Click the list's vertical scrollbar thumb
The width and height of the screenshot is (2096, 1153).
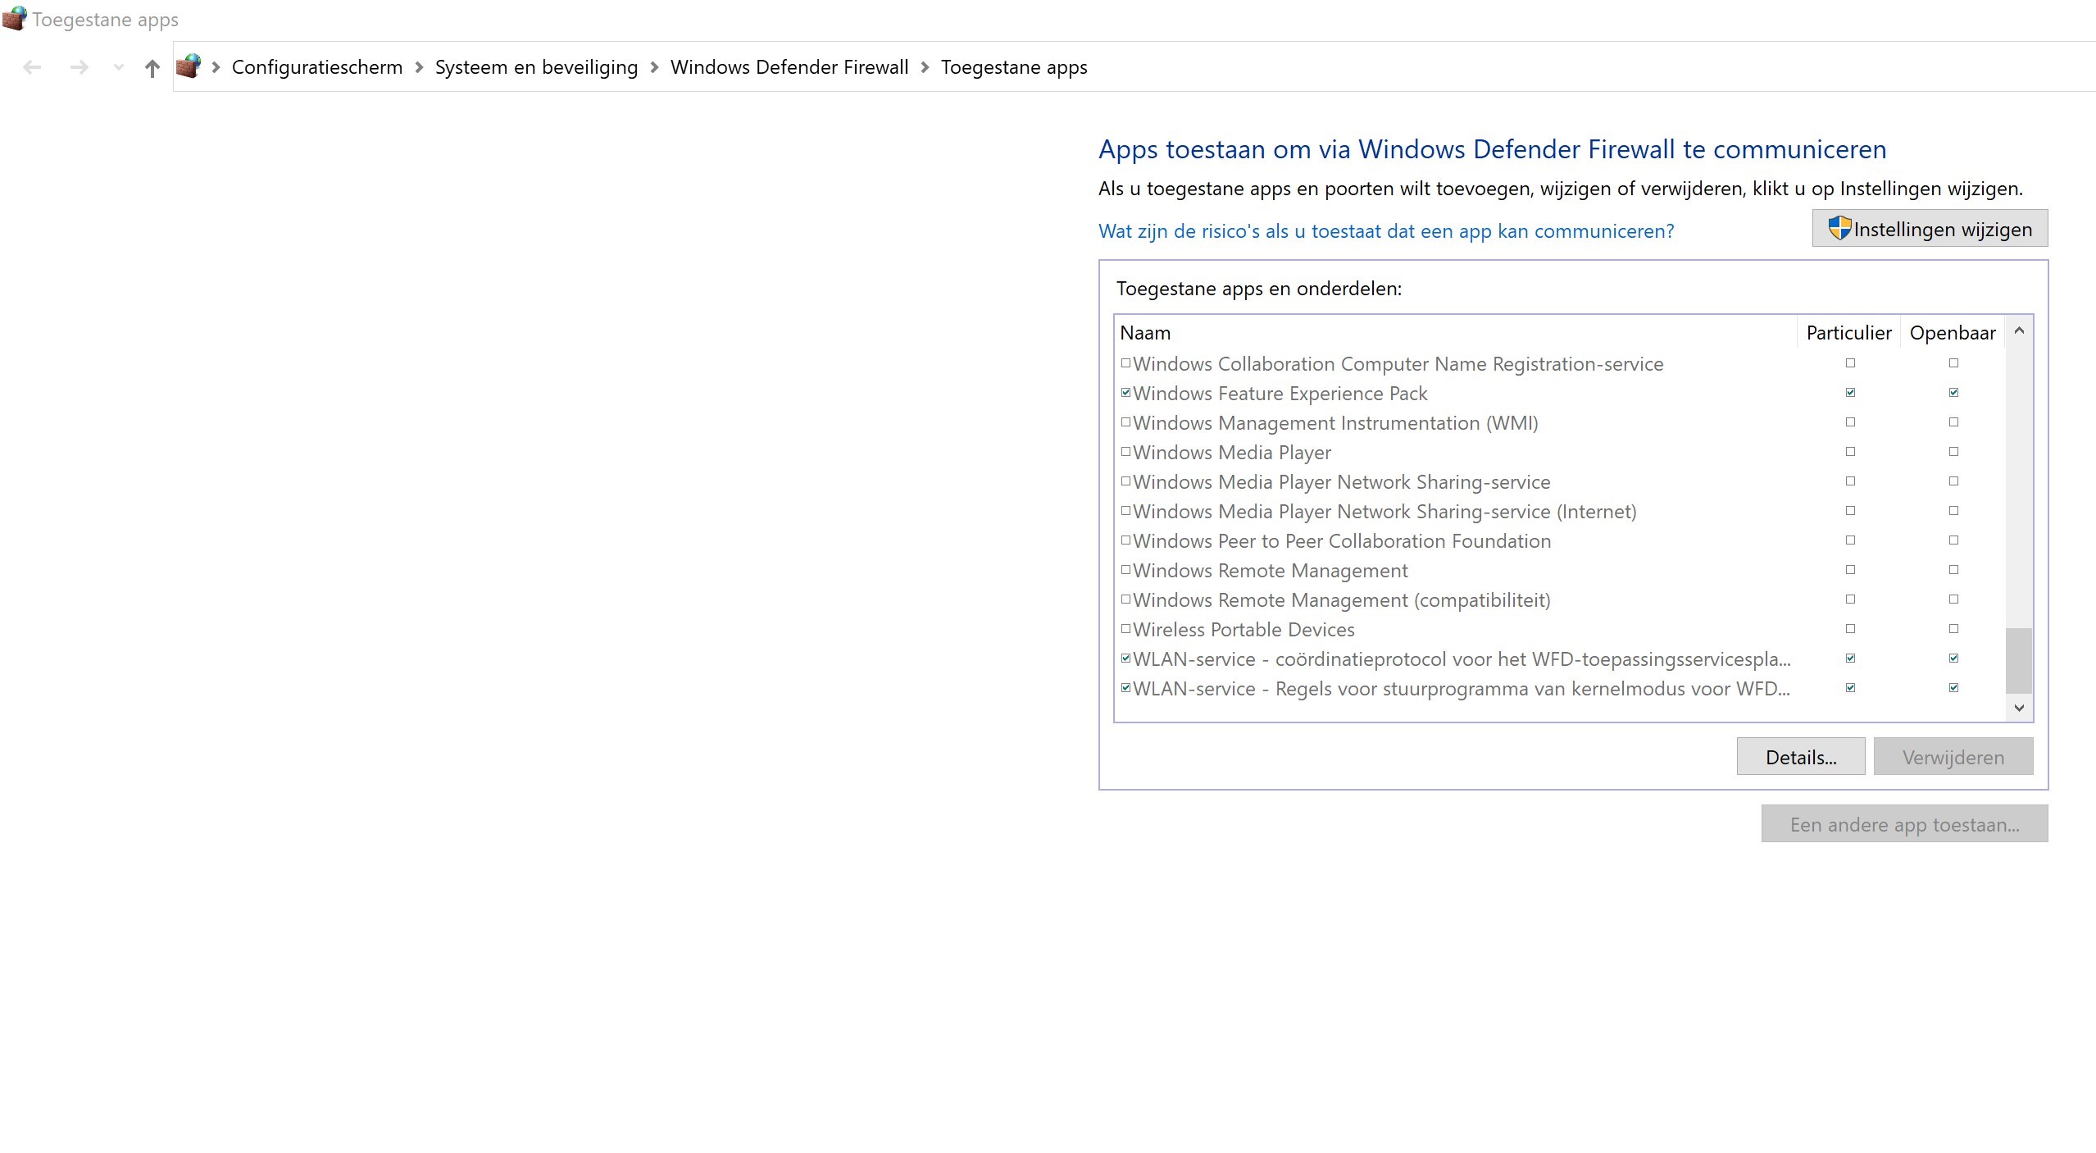pyautogui.click(x=2019, y=660)
